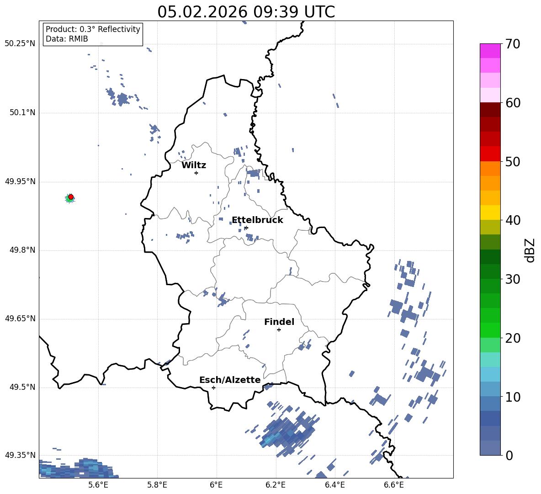Click the Esch/Alzette city label
The width and height of the screenshot is (541, 494).
point(230,380)
